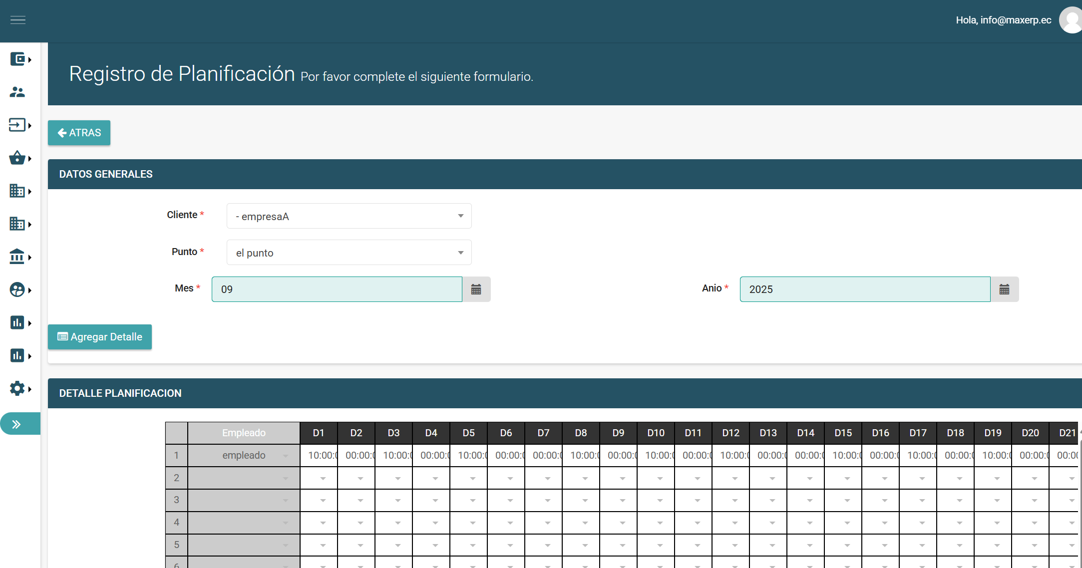Click the Anio input field

pyautogui.click(x=864, y=289)
